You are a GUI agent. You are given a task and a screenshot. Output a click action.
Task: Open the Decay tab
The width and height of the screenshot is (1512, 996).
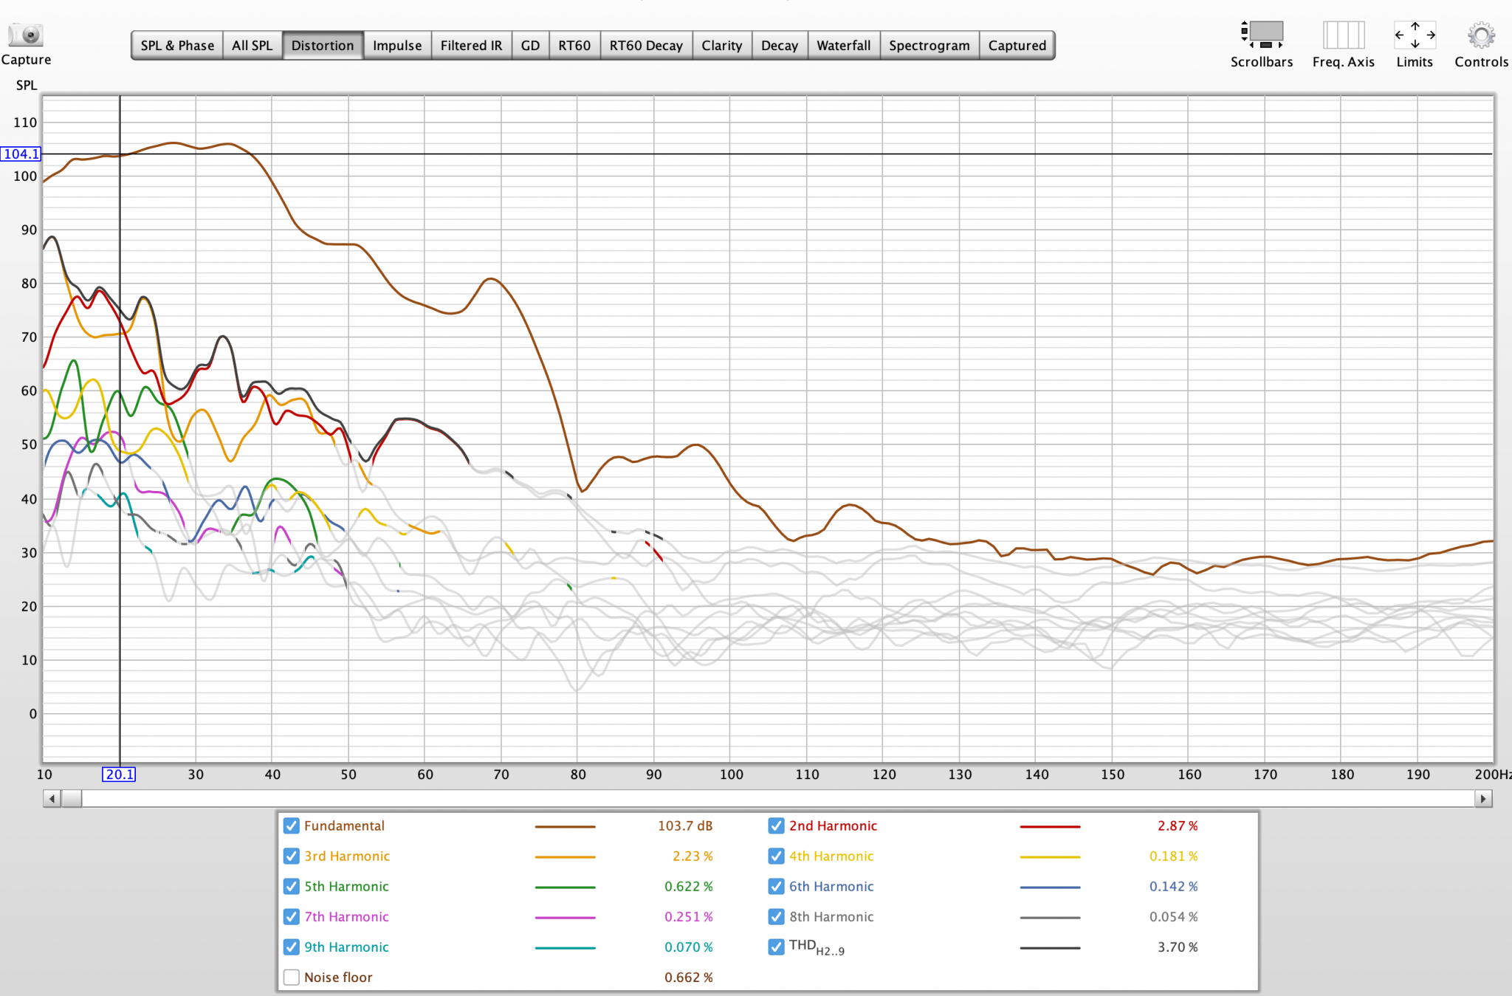point(780,45)
